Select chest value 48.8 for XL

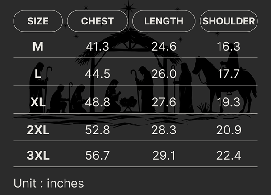tap(98, 102)
